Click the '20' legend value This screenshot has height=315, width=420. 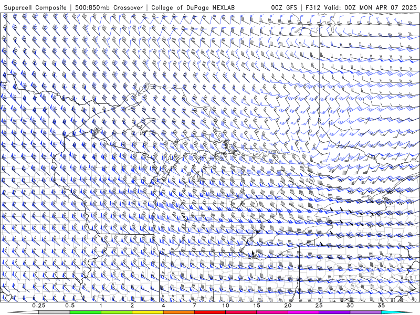[288, 306]
